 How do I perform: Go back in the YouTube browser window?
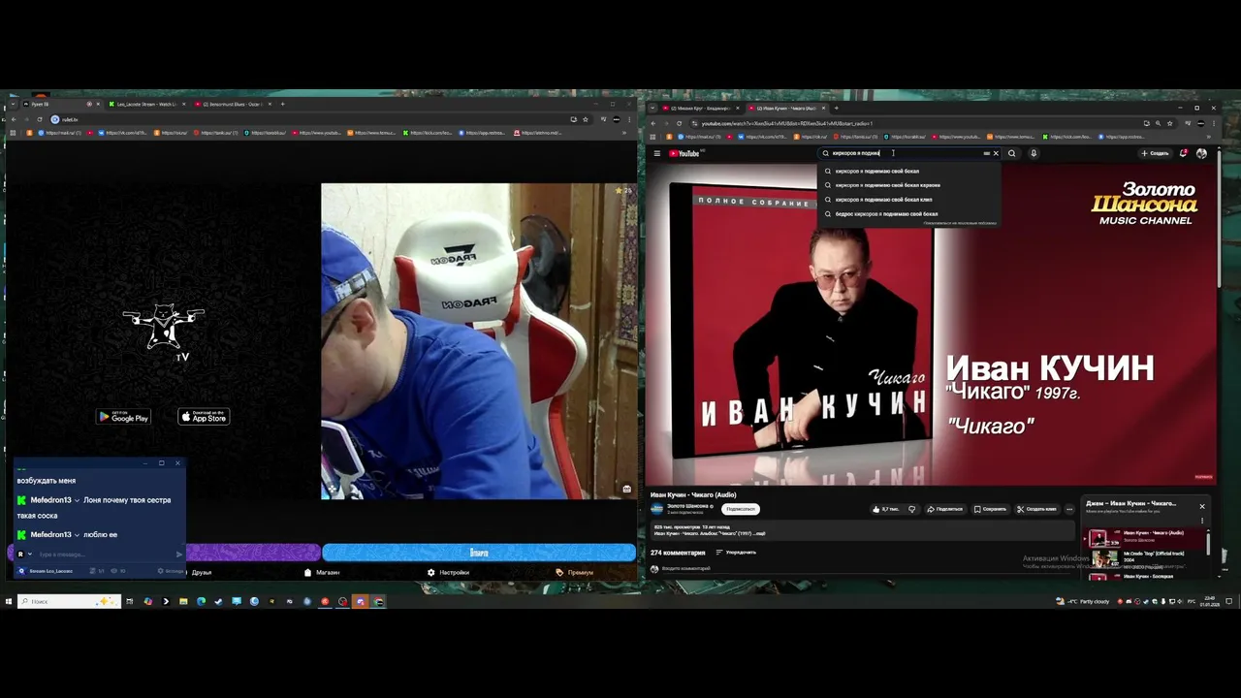click(x=652, y=123)
